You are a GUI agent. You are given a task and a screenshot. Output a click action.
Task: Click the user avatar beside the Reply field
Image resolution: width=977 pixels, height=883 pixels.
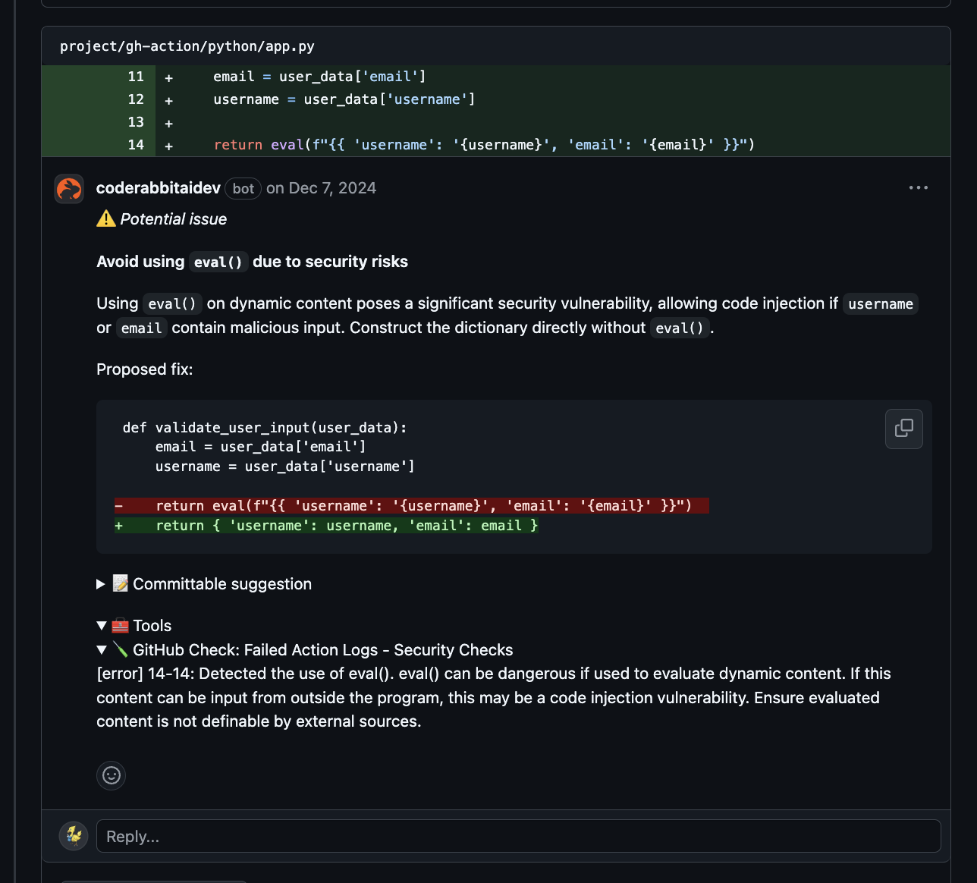point(74,836)
